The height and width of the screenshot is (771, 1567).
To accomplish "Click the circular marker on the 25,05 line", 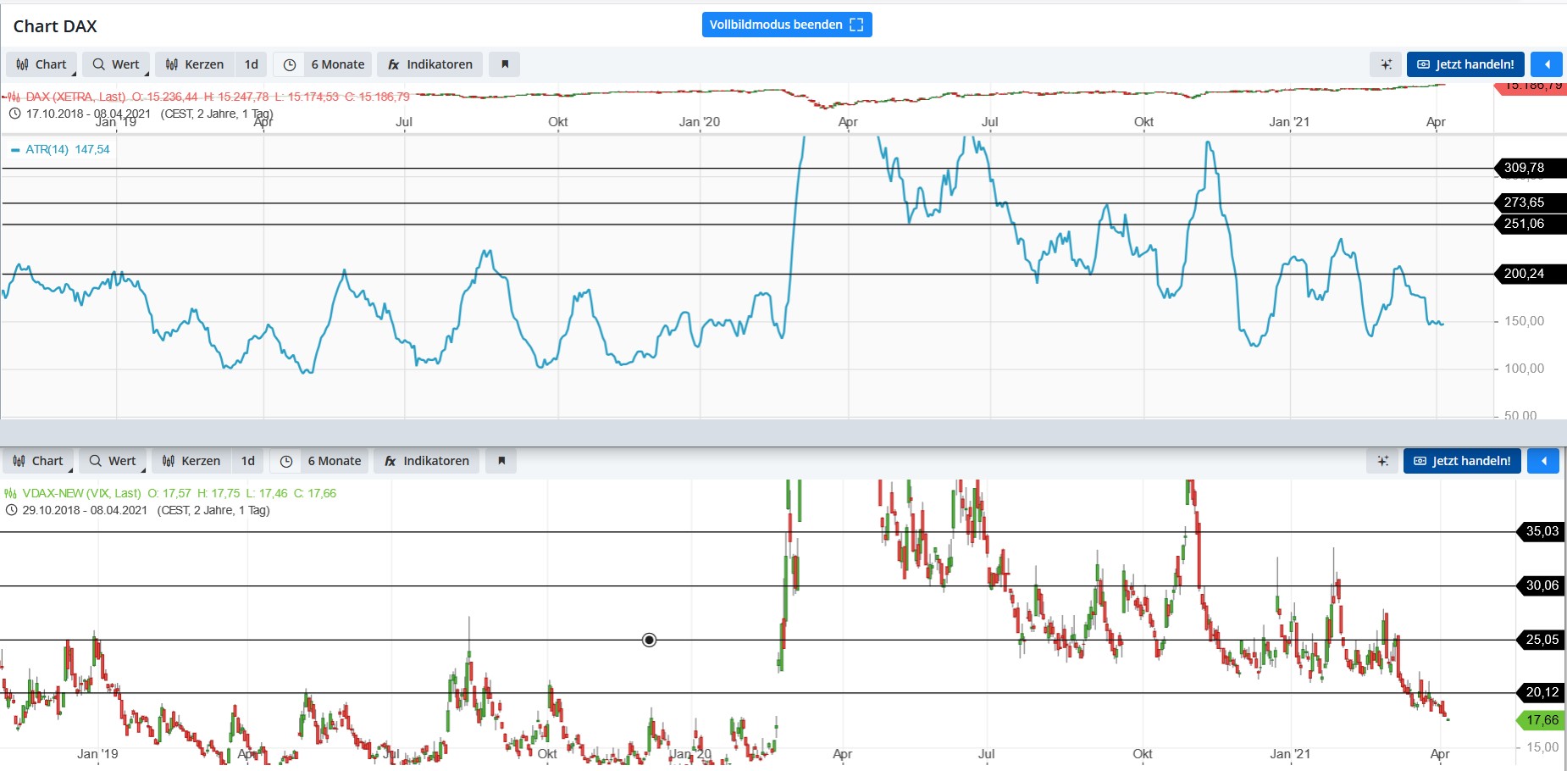I will pyautogui.click(x=649, y=640).
